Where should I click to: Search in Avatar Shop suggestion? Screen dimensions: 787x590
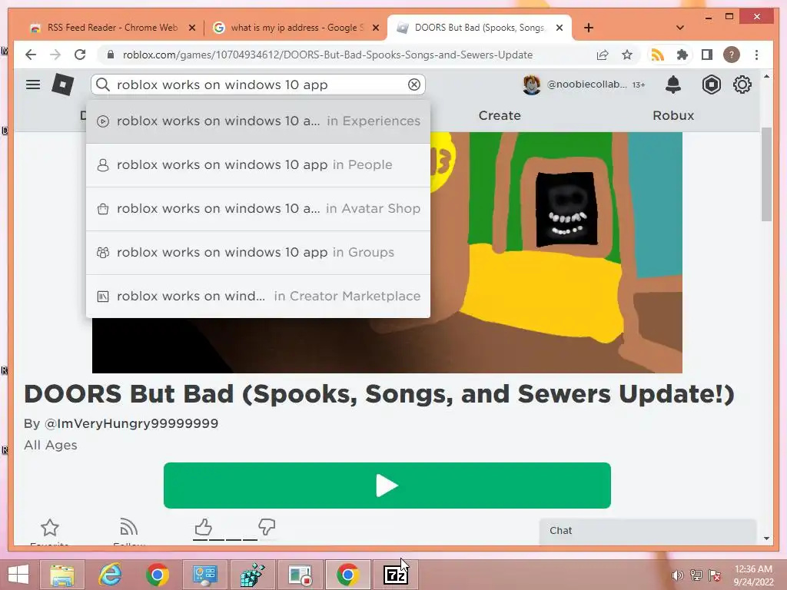click(258, 209)
